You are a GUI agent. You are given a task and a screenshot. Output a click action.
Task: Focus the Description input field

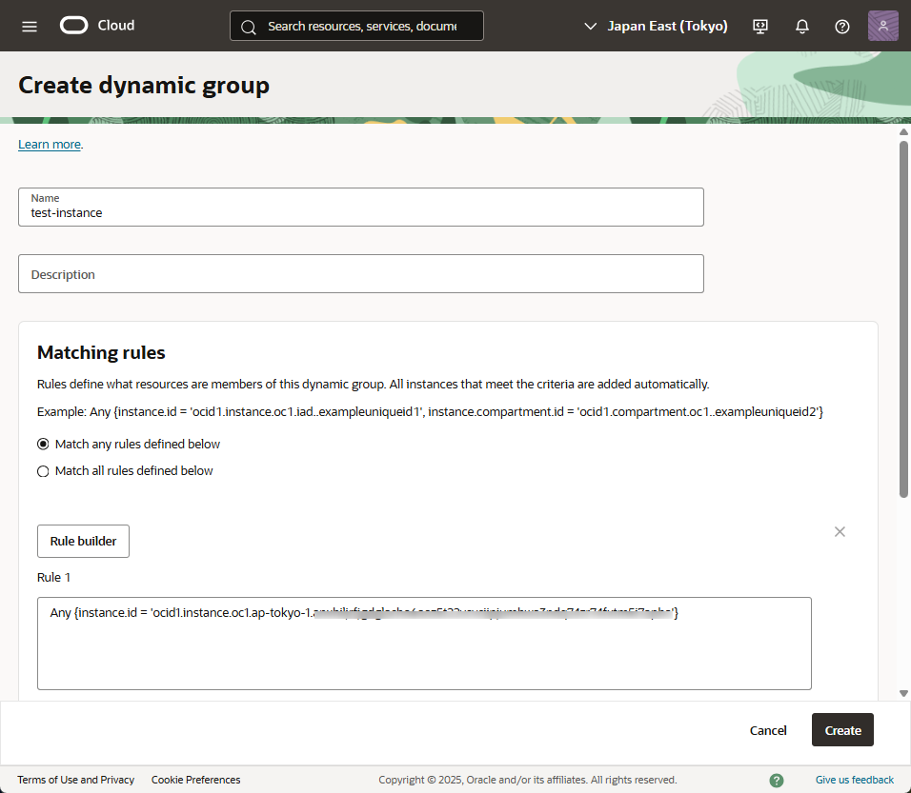click(360, 274)
